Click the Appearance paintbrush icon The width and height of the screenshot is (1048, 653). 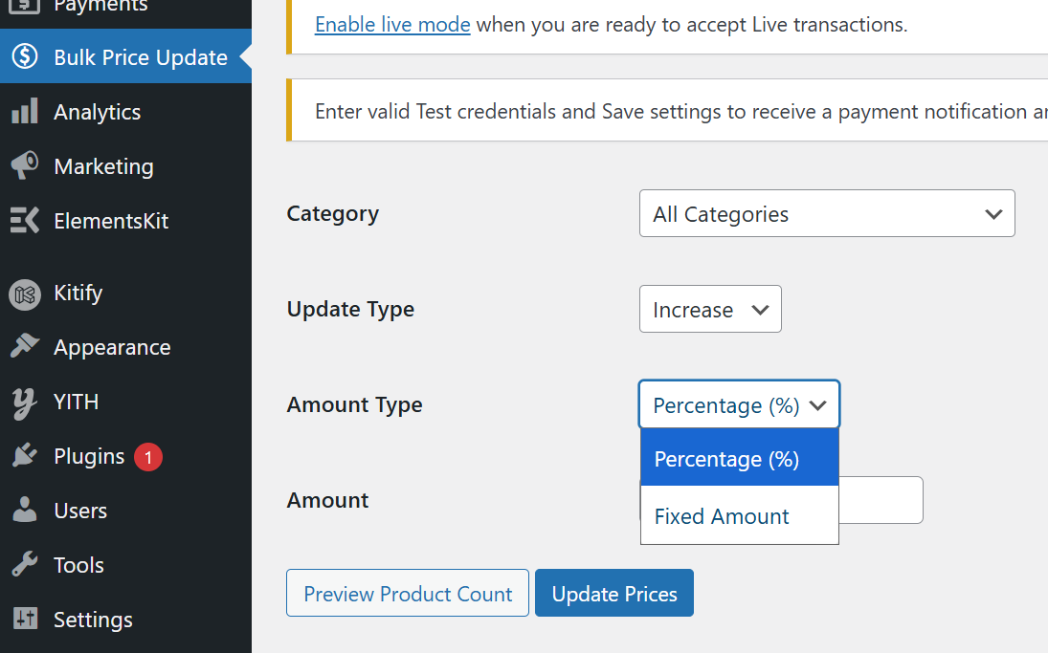(x=25, y=347)
